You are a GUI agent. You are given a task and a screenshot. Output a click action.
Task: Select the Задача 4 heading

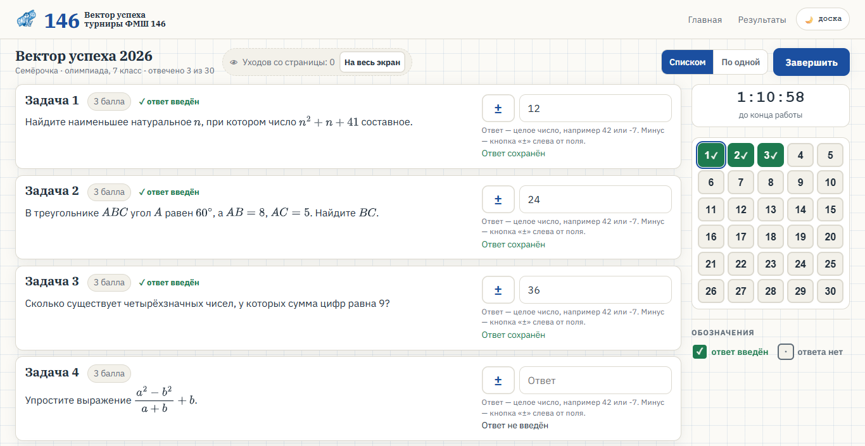coord(52,373)
